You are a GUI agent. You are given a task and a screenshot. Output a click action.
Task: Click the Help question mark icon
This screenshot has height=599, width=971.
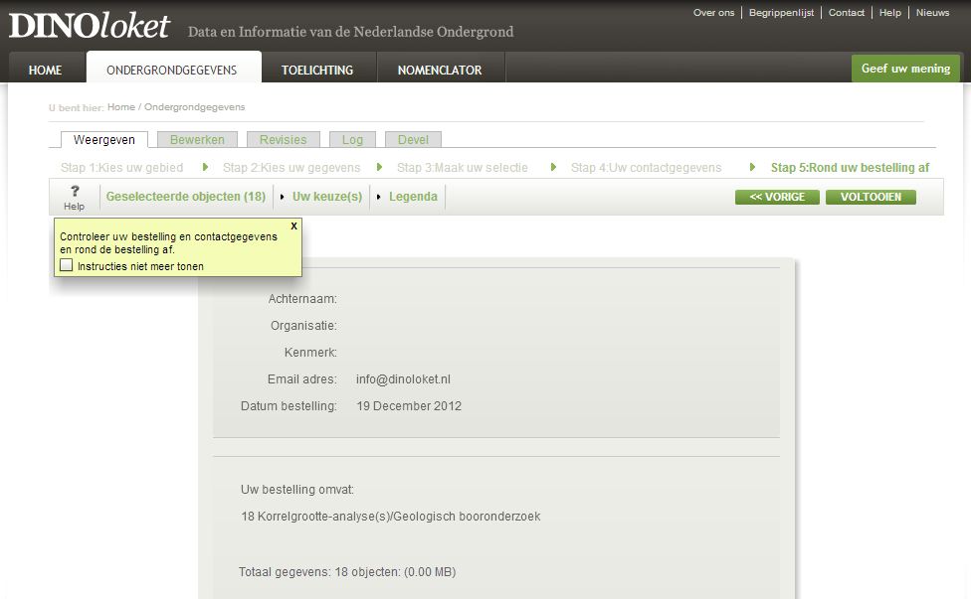[75, 192]
